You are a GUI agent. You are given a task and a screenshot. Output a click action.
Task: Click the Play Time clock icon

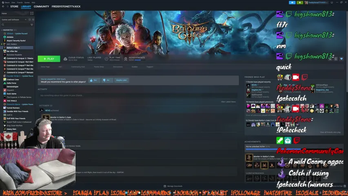[106, 59]
